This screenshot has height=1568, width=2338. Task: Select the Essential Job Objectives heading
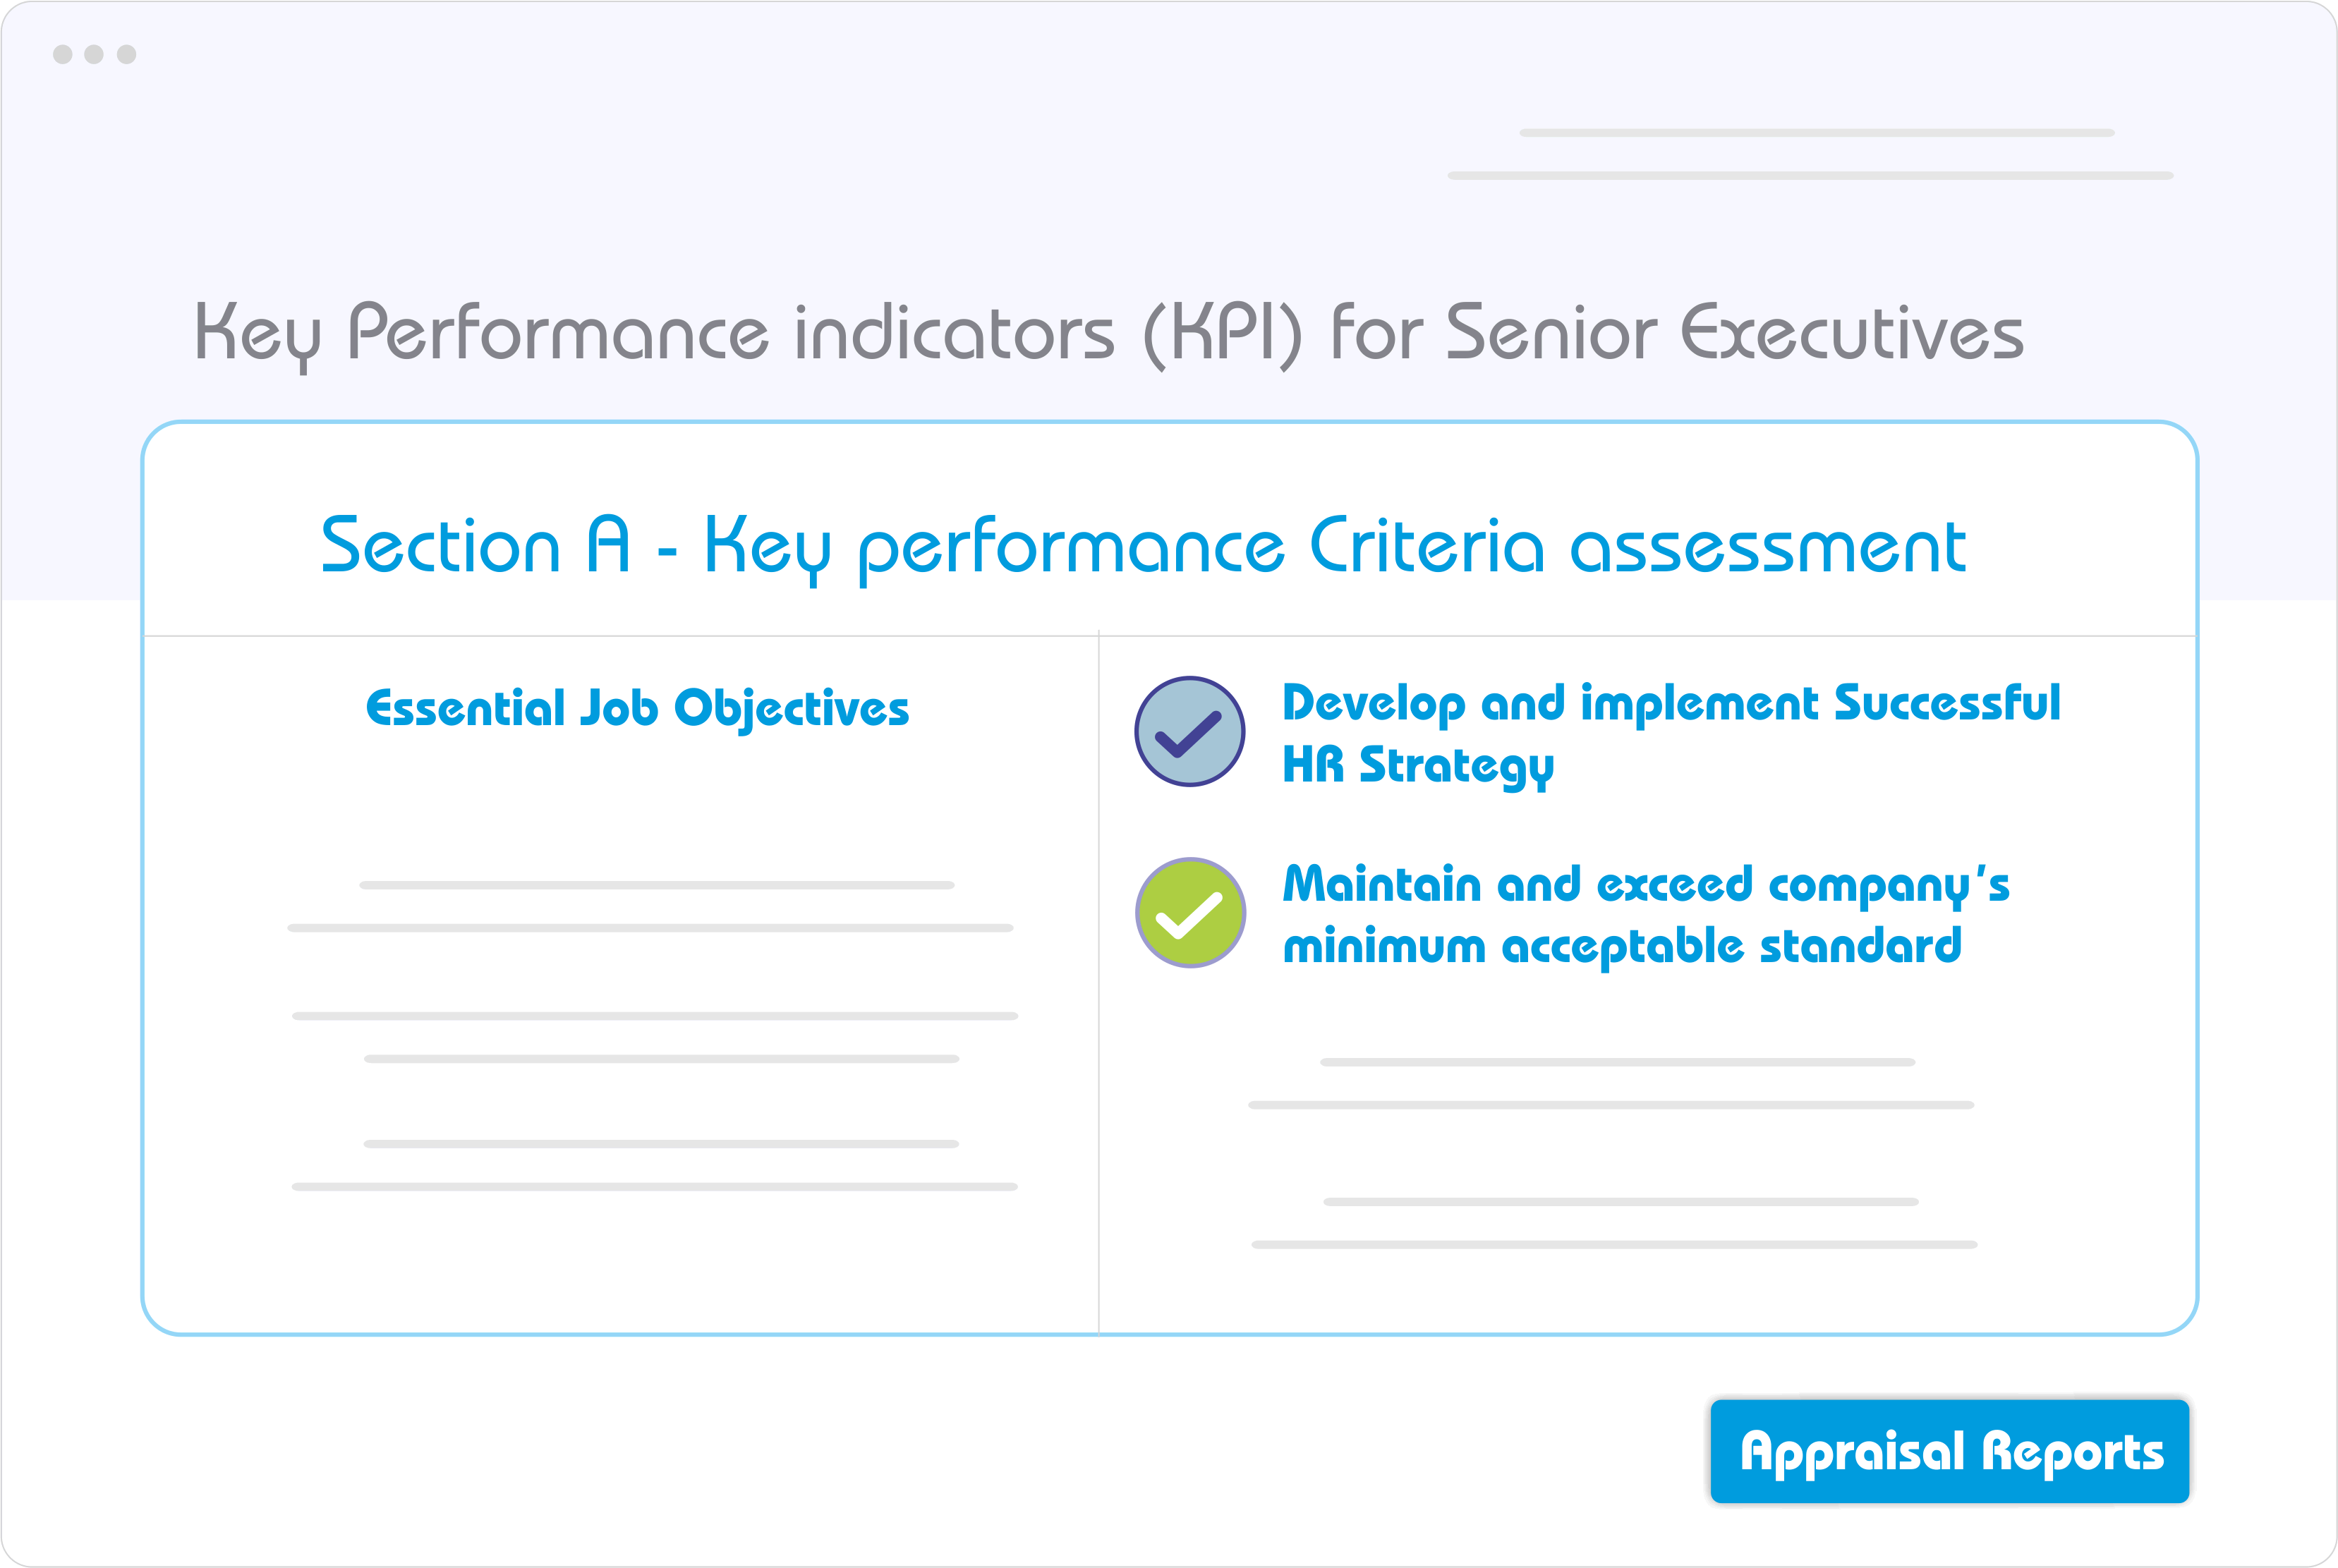(637, 709)
